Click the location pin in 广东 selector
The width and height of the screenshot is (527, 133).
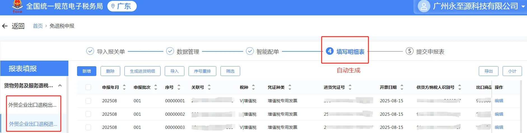pos(113,6)
